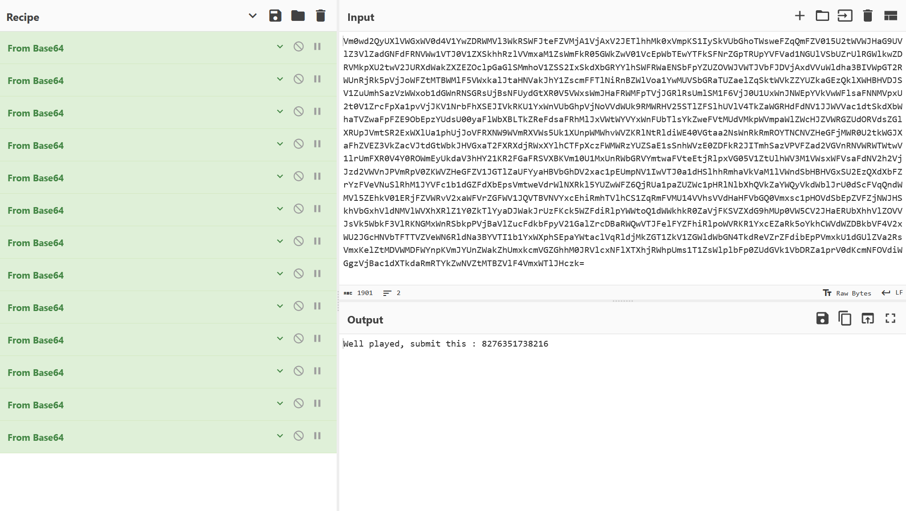Change the LF end-of-line sequence
The width and height of the screenshot is (906, 511).
(x=893, y=292)
